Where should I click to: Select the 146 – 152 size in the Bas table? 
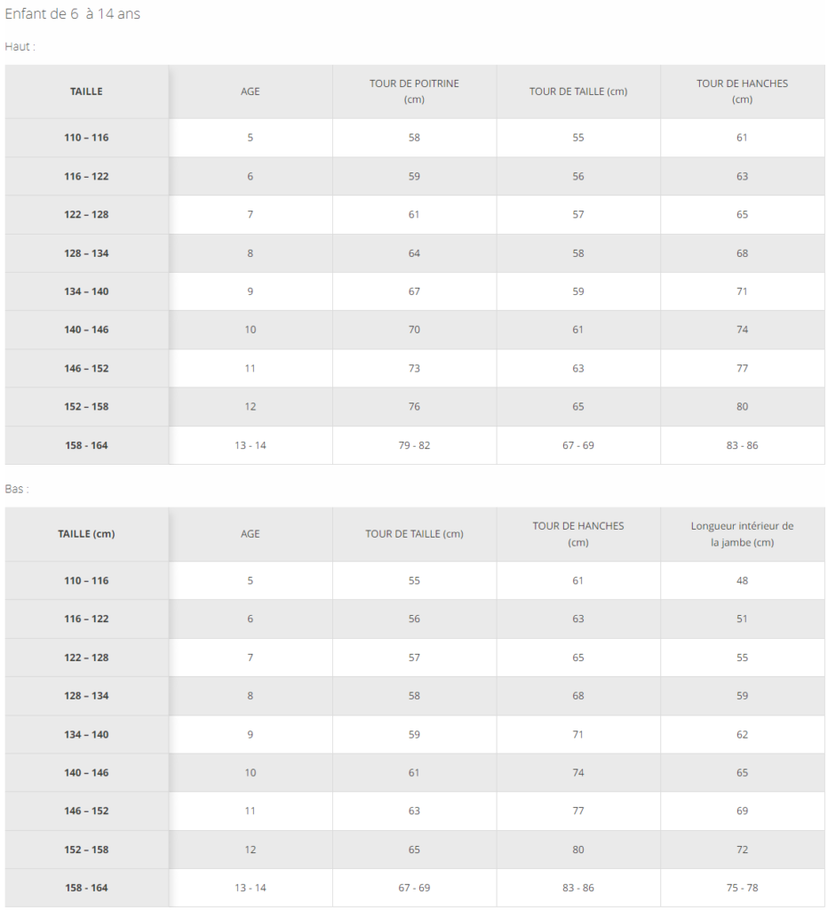point(86,810)
